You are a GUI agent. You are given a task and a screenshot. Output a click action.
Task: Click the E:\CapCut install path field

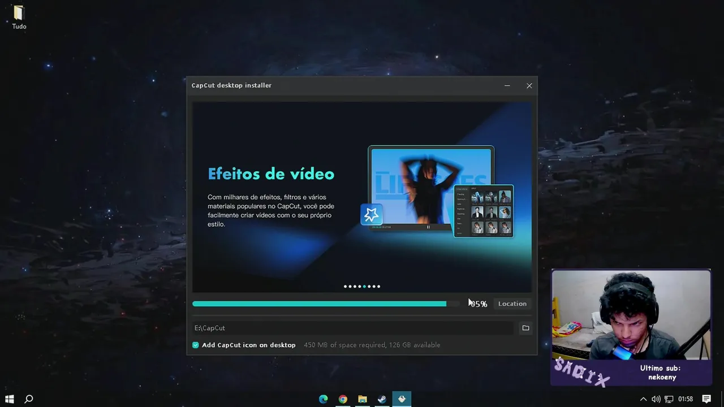coord(354,328)
